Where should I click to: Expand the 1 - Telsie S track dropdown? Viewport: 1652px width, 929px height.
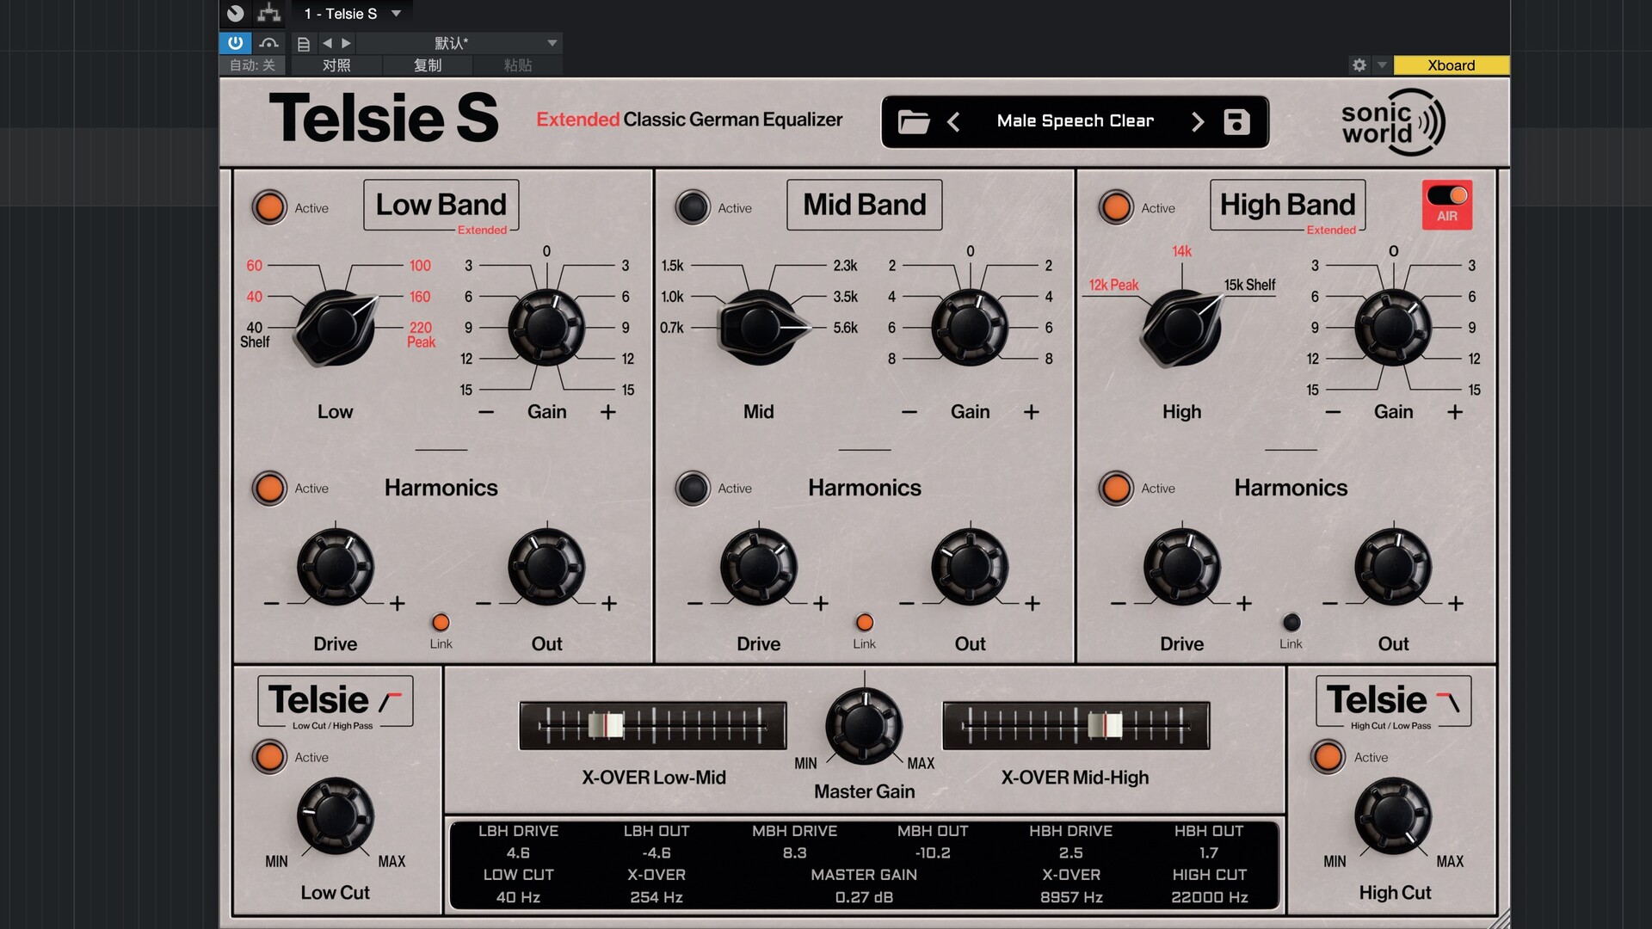(396, 13)
